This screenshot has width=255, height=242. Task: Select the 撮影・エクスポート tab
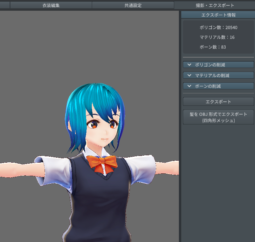click(215, 5)
